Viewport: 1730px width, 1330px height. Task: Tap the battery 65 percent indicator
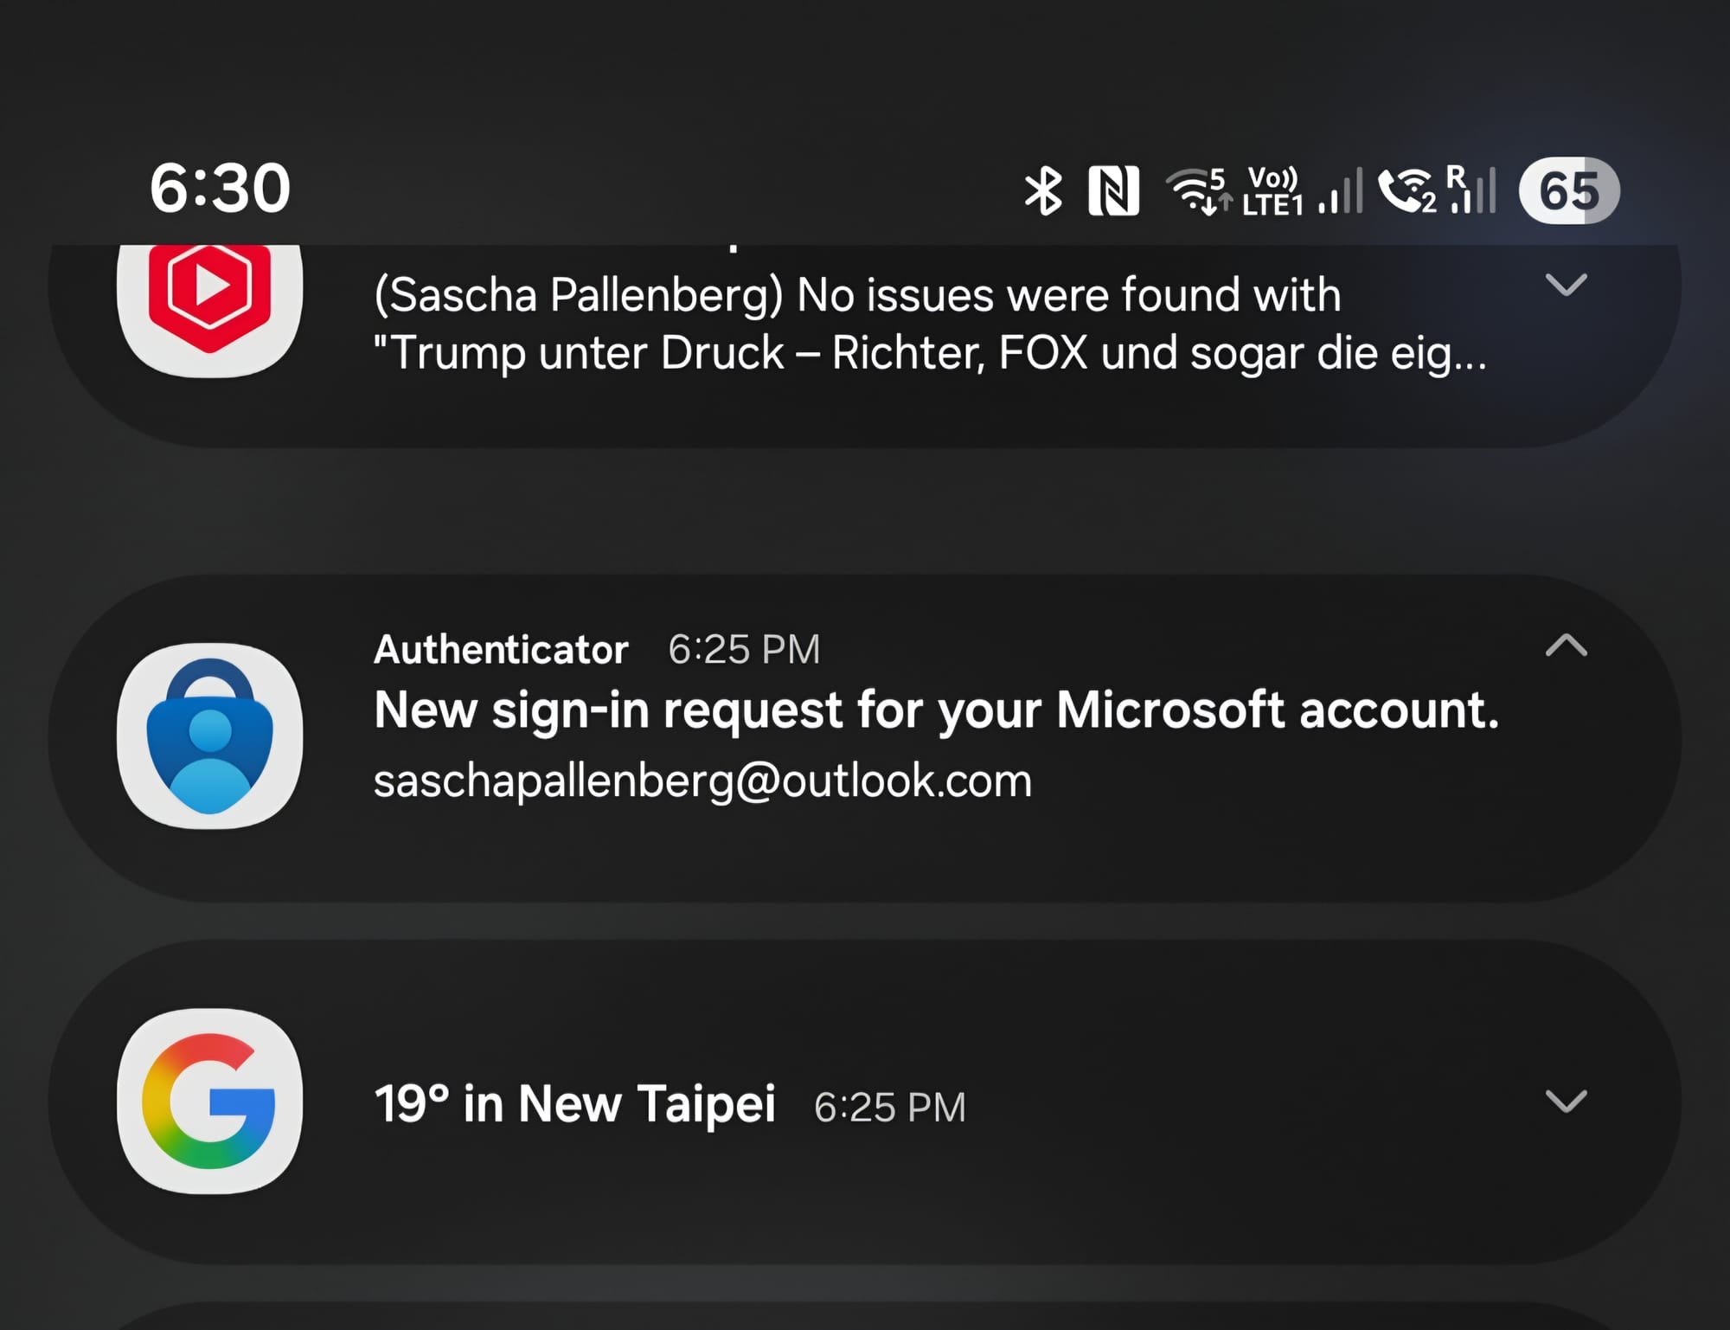(1568, 190)
